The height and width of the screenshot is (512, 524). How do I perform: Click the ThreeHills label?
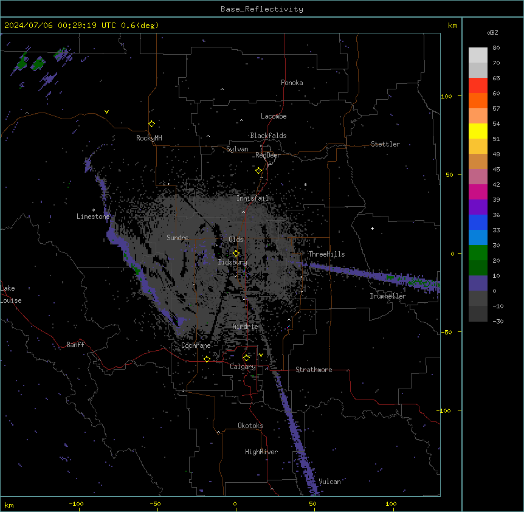click(x=326, y=254)
